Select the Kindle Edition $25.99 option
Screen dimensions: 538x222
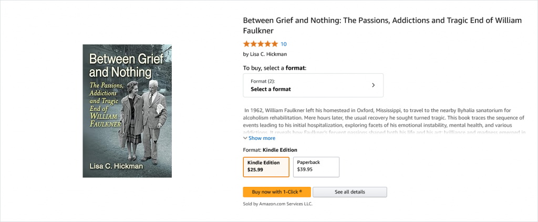[266, 167]
